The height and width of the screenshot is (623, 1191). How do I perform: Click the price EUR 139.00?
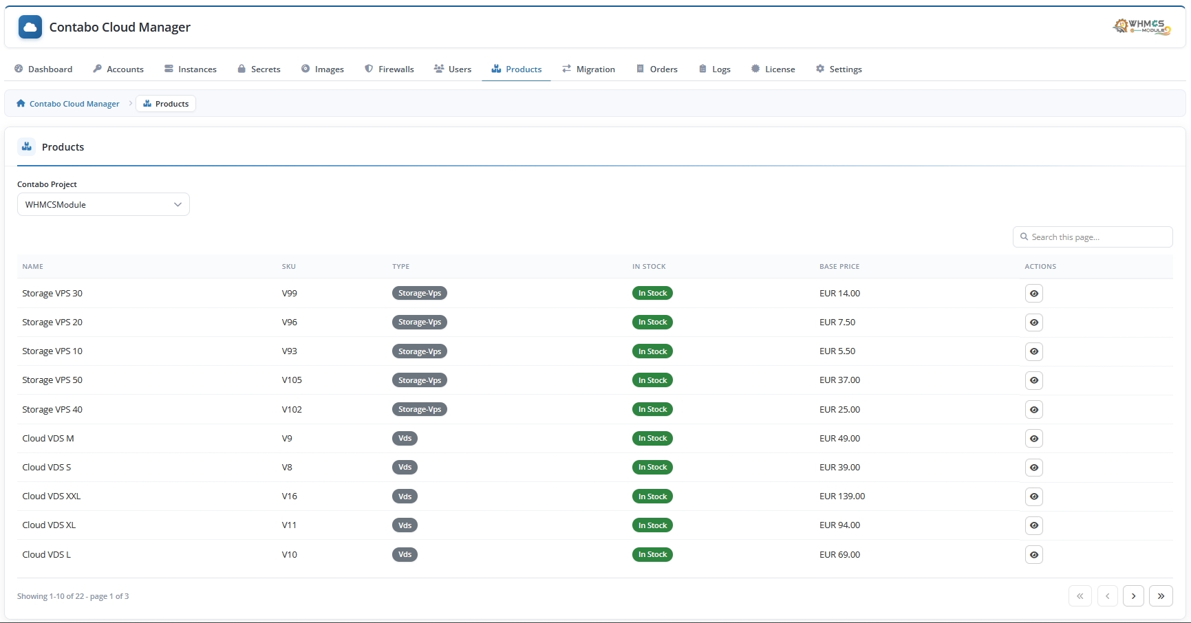(842, 496)
